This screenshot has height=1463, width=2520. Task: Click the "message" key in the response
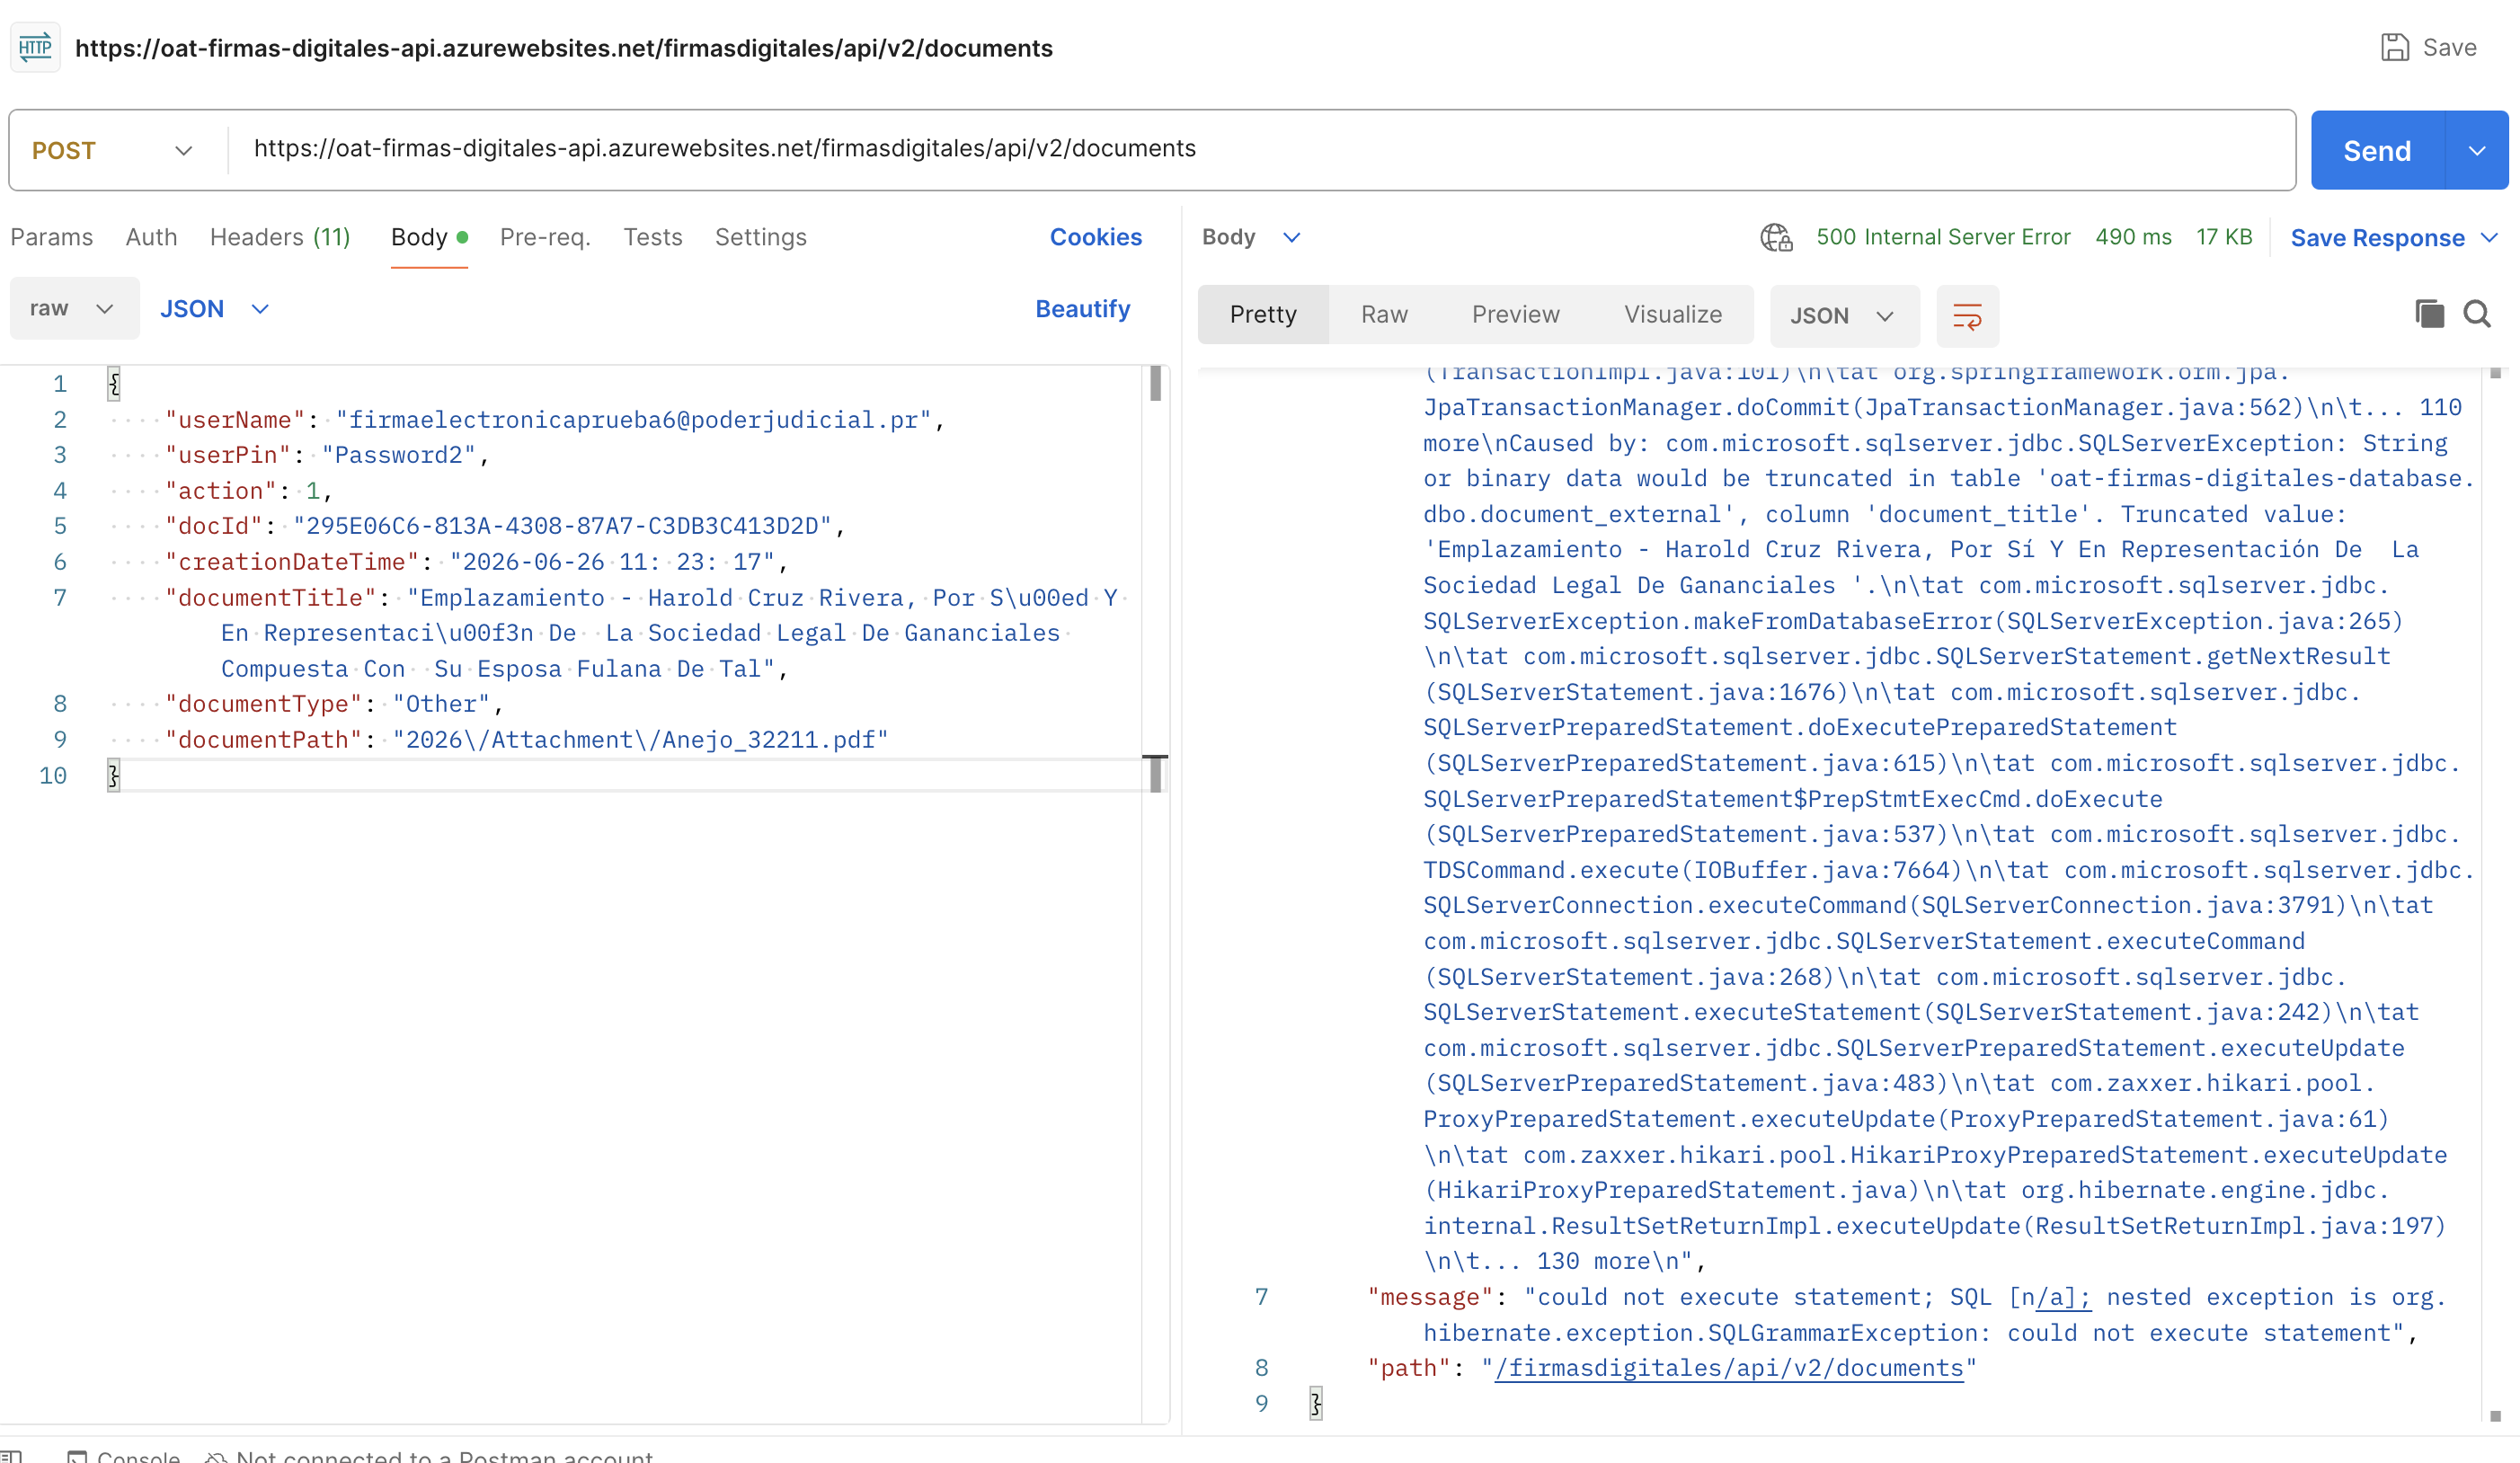[1430, 1297]
